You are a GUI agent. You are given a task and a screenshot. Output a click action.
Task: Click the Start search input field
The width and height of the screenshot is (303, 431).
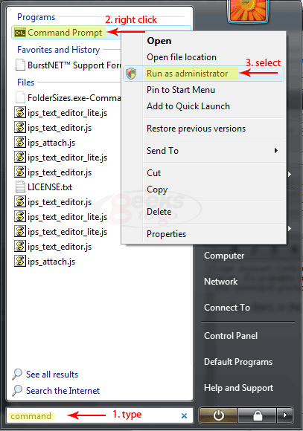pos(94,415)
